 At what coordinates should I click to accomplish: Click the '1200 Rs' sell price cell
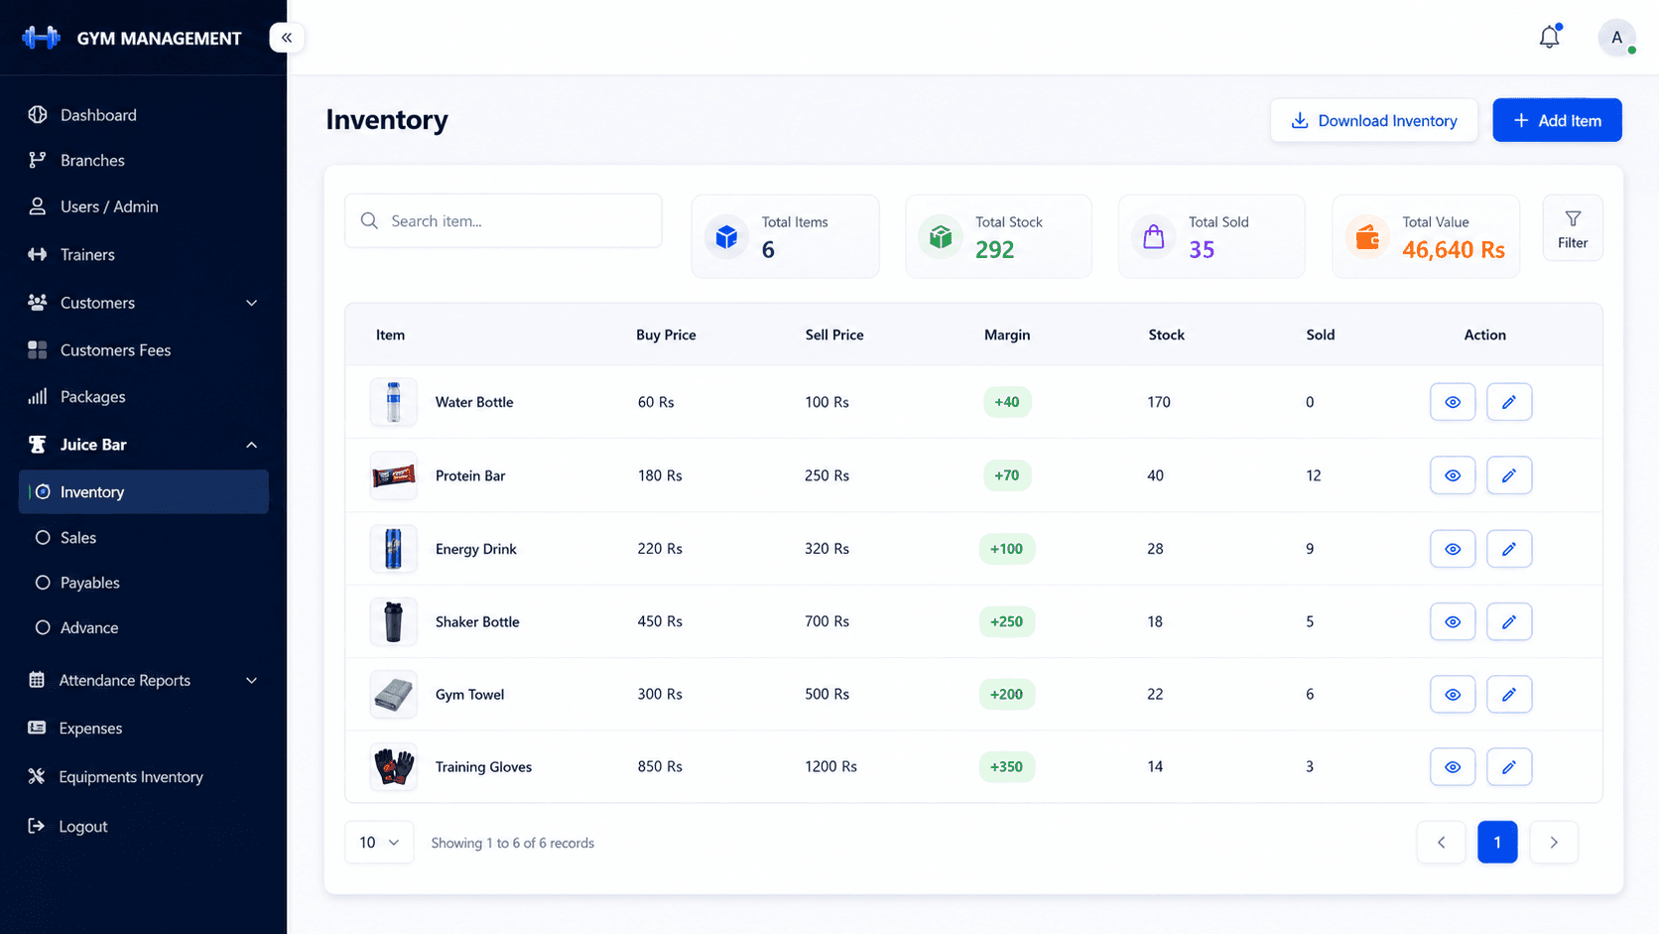(830, 766)
